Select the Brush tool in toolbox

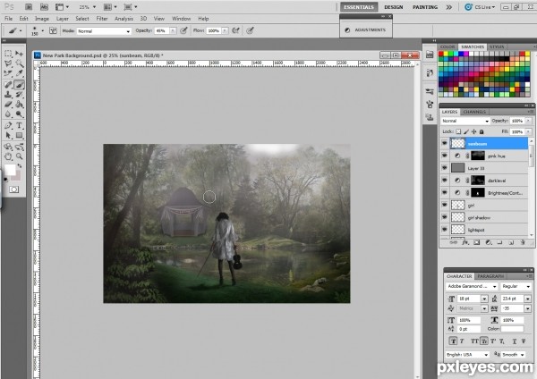(x=19, y=85)
